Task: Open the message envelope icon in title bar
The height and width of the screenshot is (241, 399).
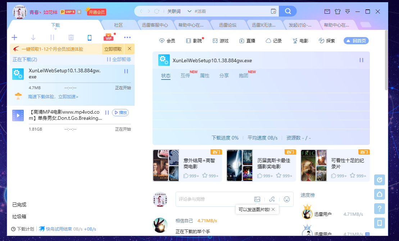Action: point(327,11)
